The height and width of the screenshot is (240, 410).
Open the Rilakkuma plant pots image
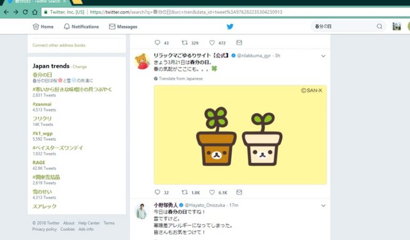[240, 135]
